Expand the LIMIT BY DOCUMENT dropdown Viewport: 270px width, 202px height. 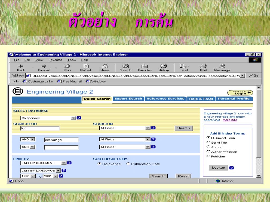[x=64, y=163]
